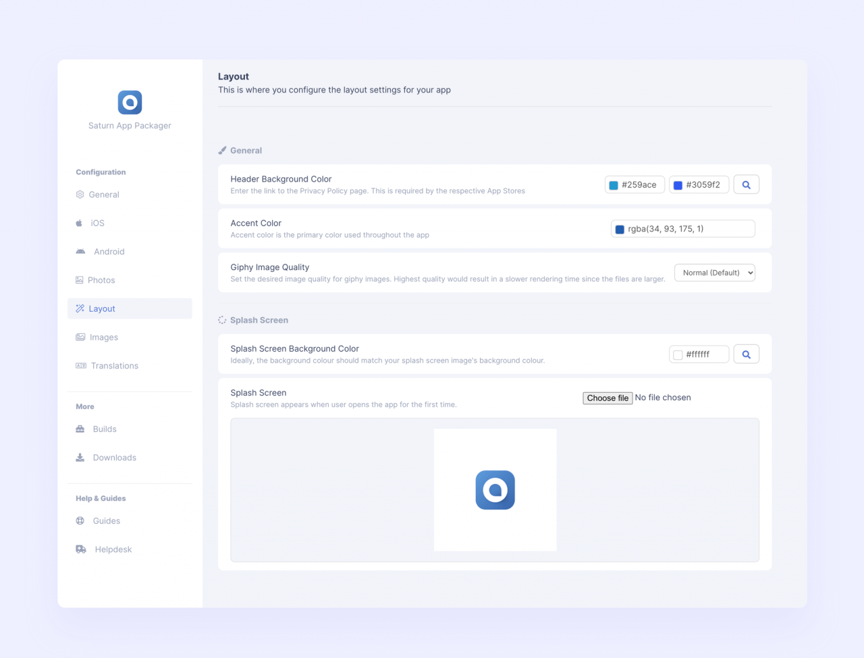Click the brush icon next to General heading
The image size is (864, 658).
coord(222,150)
